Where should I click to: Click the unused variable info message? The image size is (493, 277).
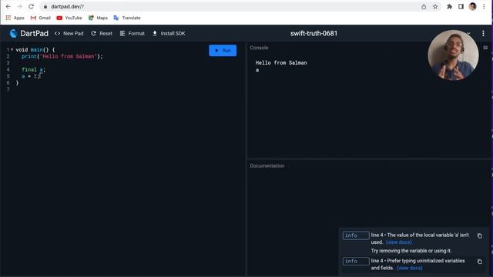[420, 239]
